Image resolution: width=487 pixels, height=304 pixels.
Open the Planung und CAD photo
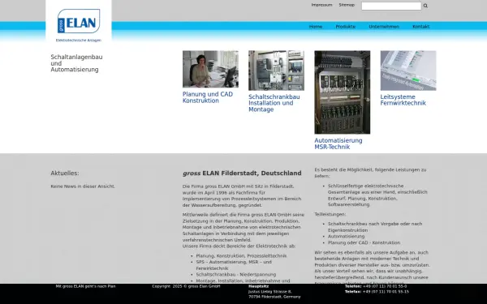(x=210, y=69)
